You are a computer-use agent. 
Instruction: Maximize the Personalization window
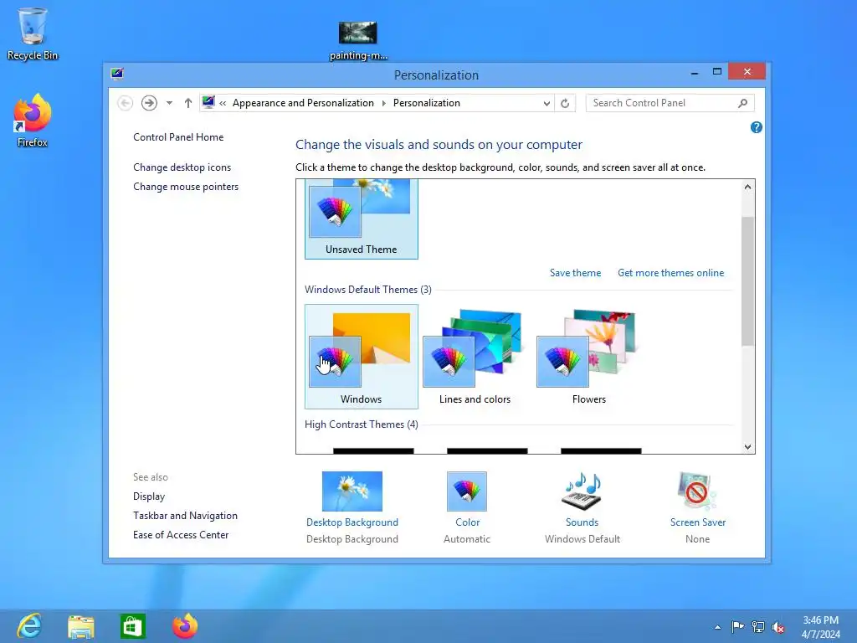(x=717, y=72)
